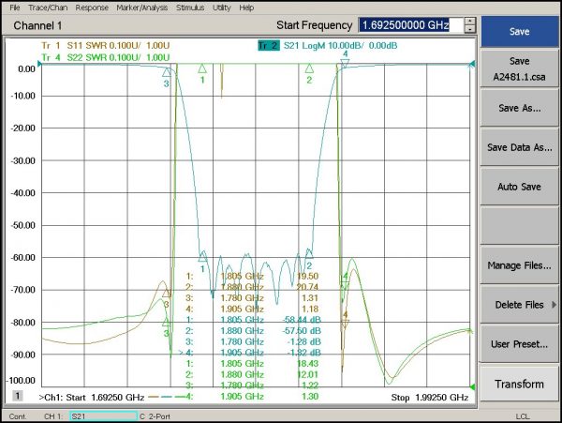This screenshot has width=562, height=423.
Task: Increase Start Frequency with up arrow
Action: [470, 22]
